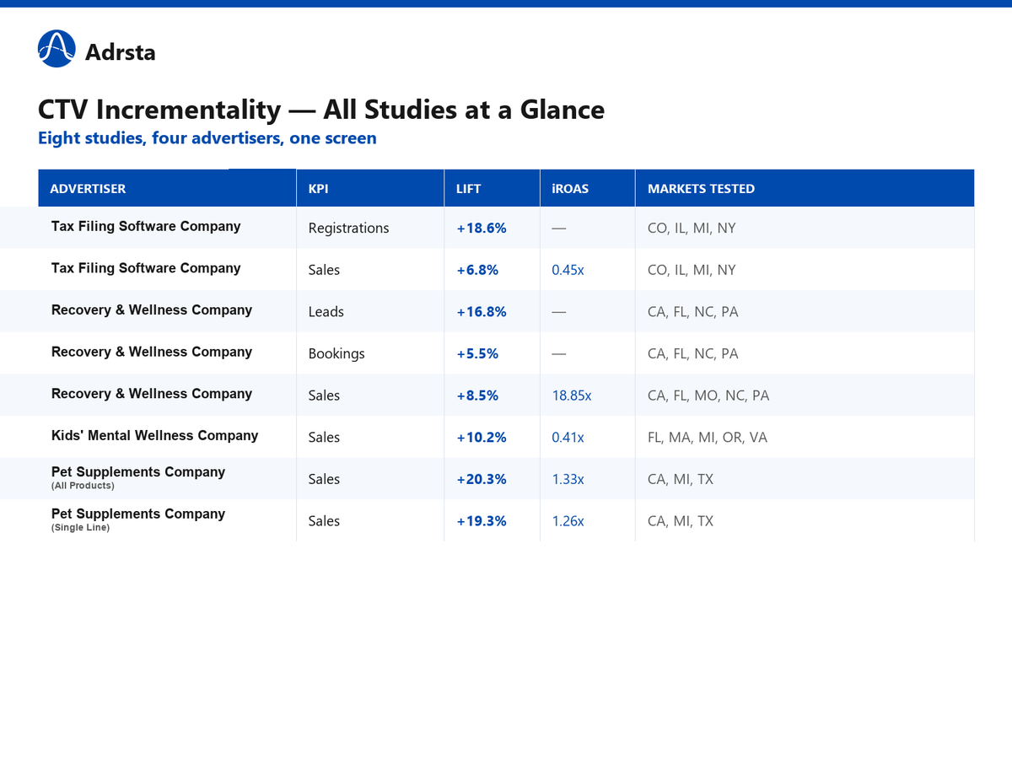Click the Sales KPI in the +19.3% row
Image resolution: width=1012 pixels, height=759 pixels.
[324, 521]
